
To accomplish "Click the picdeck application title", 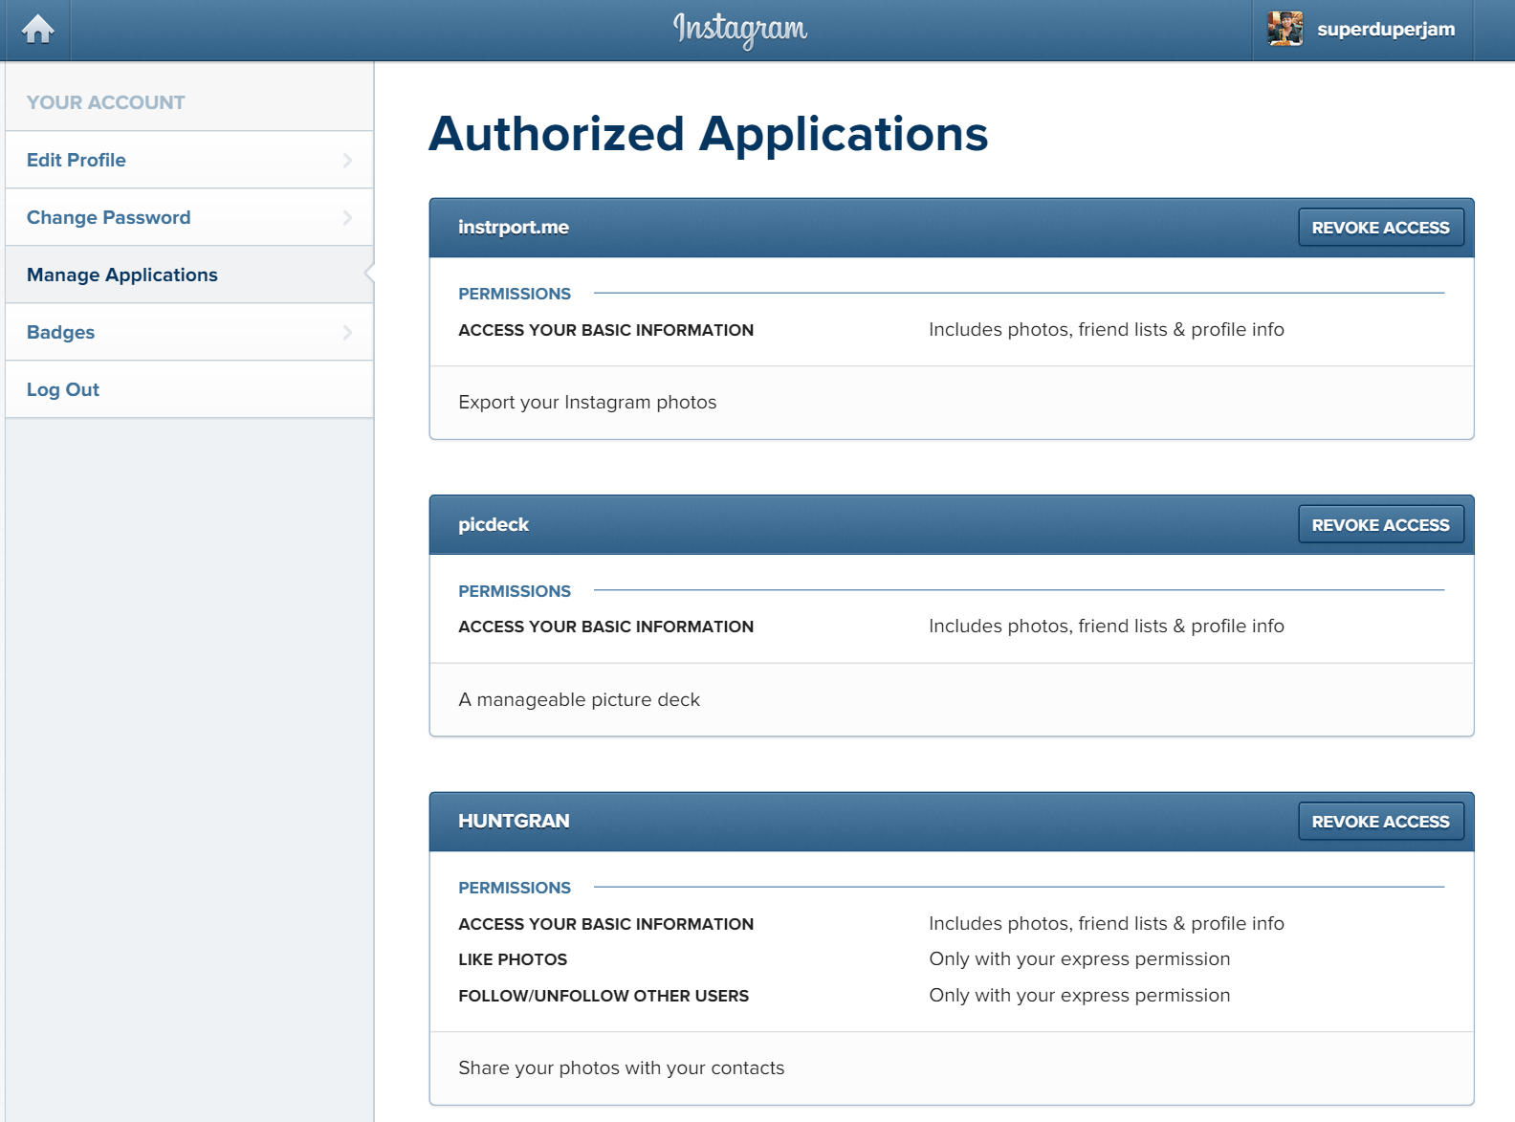I will click(x=494, y=525).
